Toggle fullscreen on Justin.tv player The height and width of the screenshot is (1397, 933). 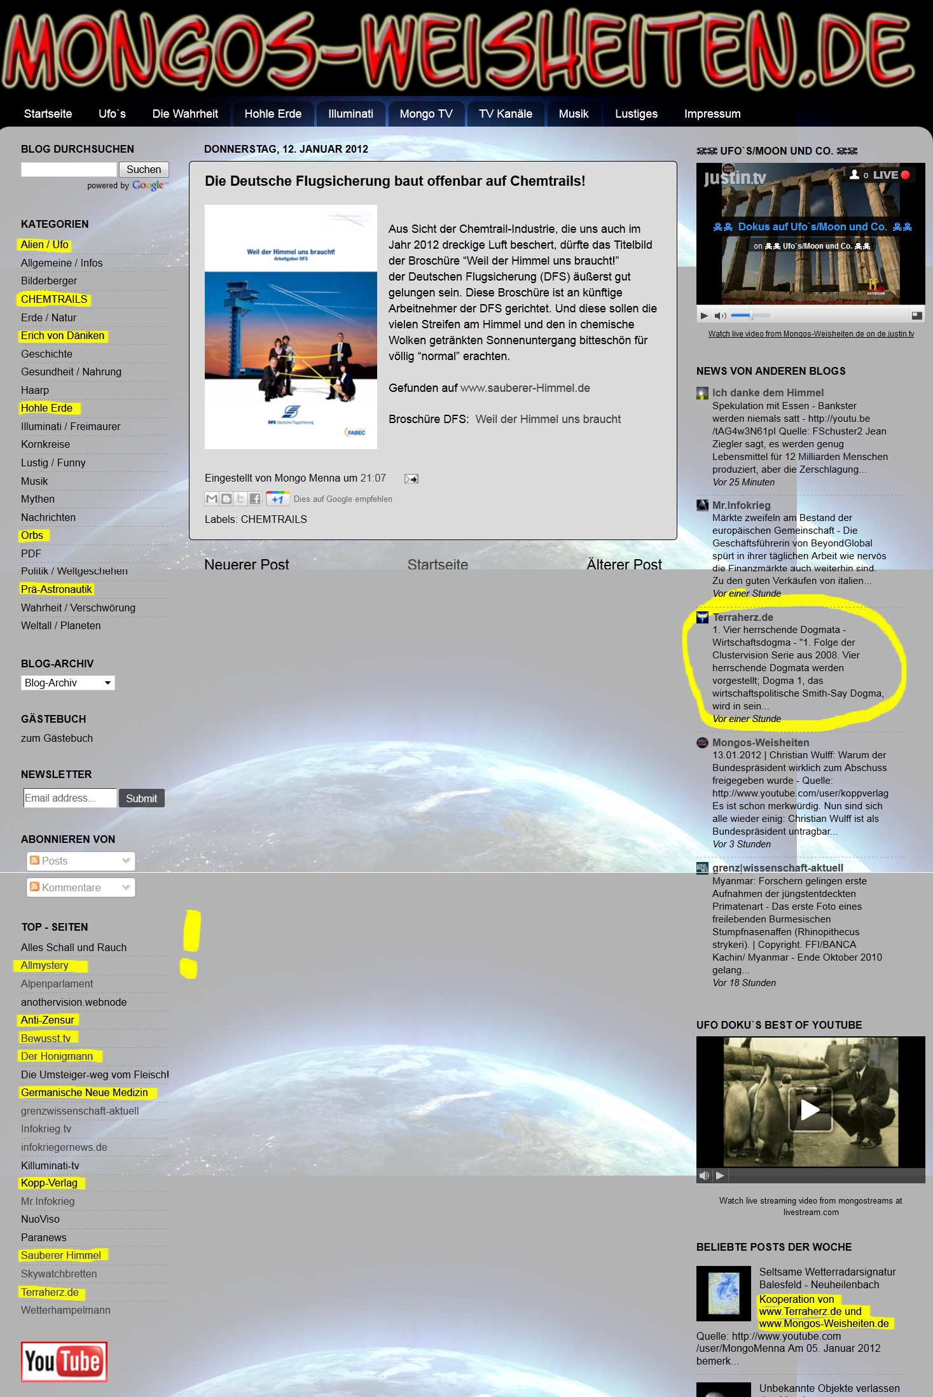coord(916,316)
